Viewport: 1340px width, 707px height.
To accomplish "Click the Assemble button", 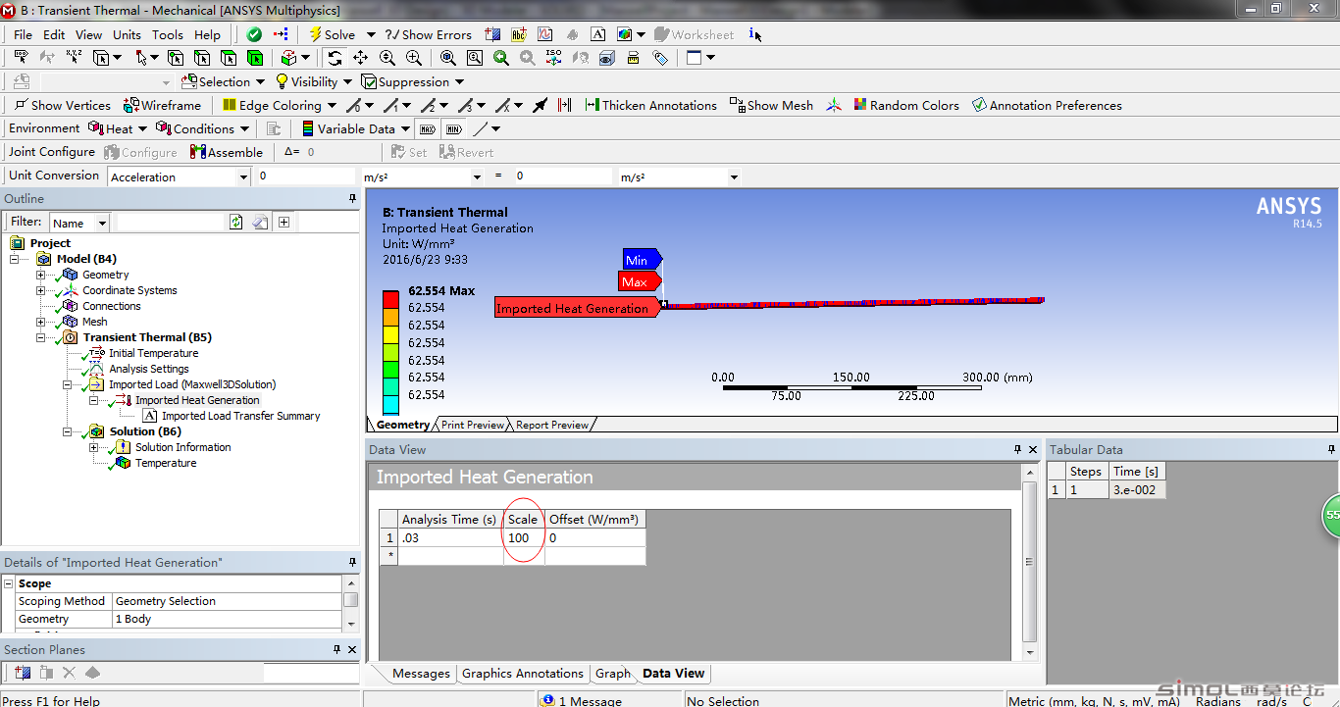I will pos(227,152).
